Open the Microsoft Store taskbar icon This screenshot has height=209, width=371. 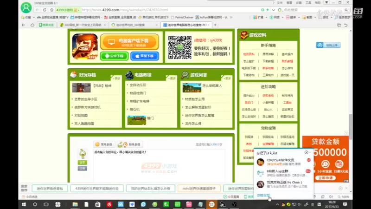coord(98,204)
